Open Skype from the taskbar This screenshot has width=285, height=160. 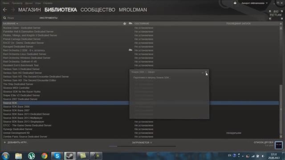pos(57,156)
